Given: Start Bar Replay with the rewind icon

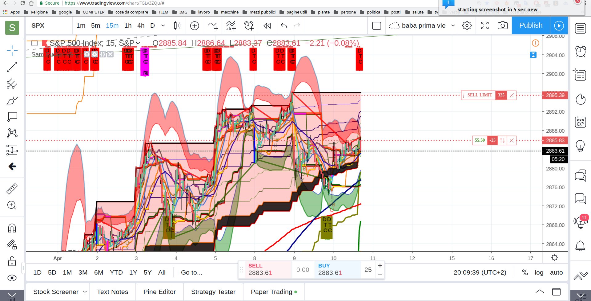Looking at the screenshot, I should click(x=267, y=25).
